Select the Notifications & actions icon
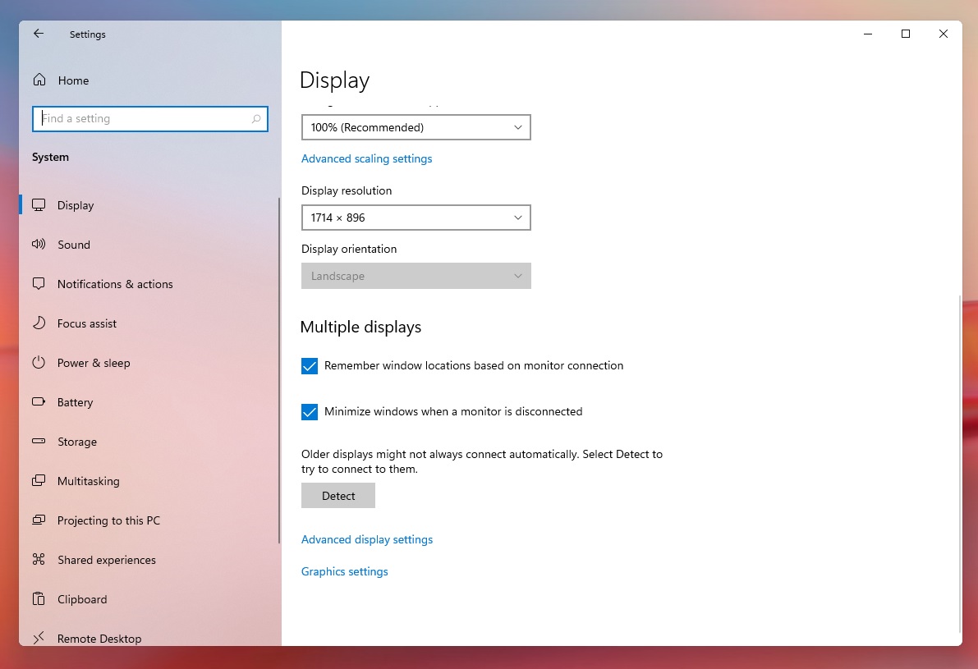Viewport: 978px width, 669px height. pyautogui.click(x=39, y=284)
